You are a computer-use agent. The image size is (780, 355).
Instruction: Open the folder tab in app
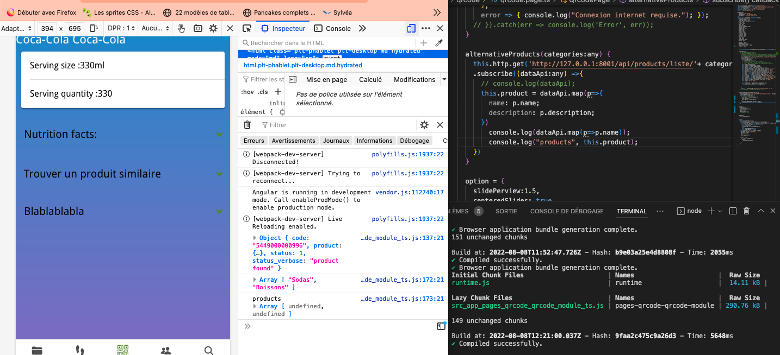coord(37,350)
